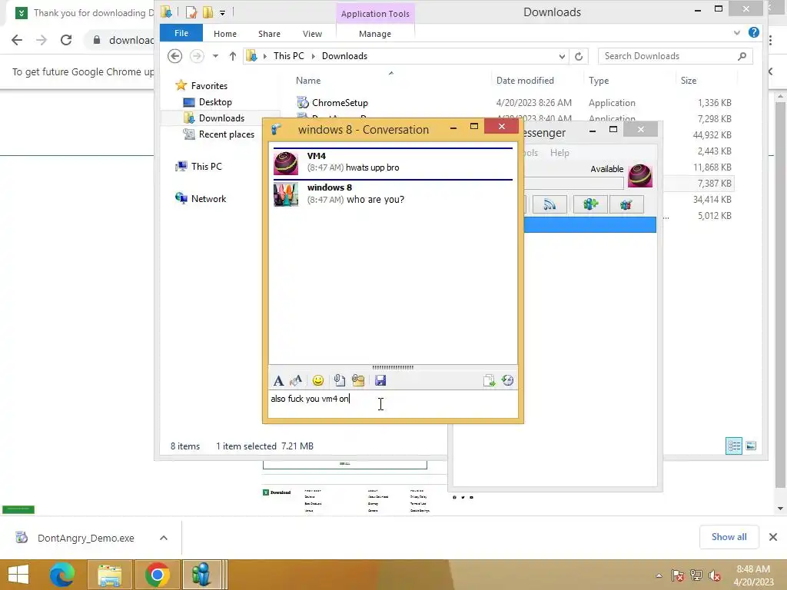Click VM4's avatar in the conversation
Image resolution: width=787 pixels, height=590 pixels.
pos(286,163)
